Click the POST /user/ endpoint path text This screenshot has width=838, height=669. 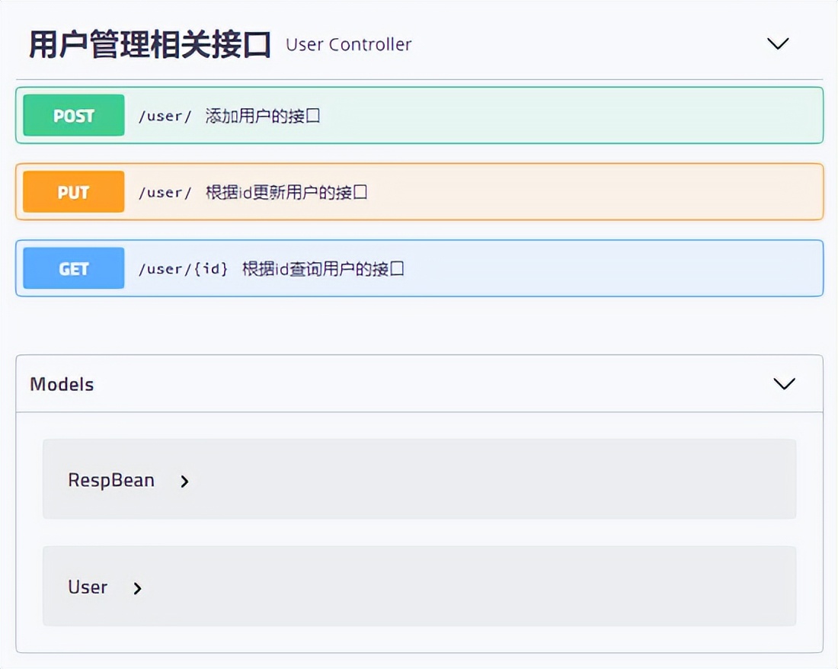tap(165, 116)
